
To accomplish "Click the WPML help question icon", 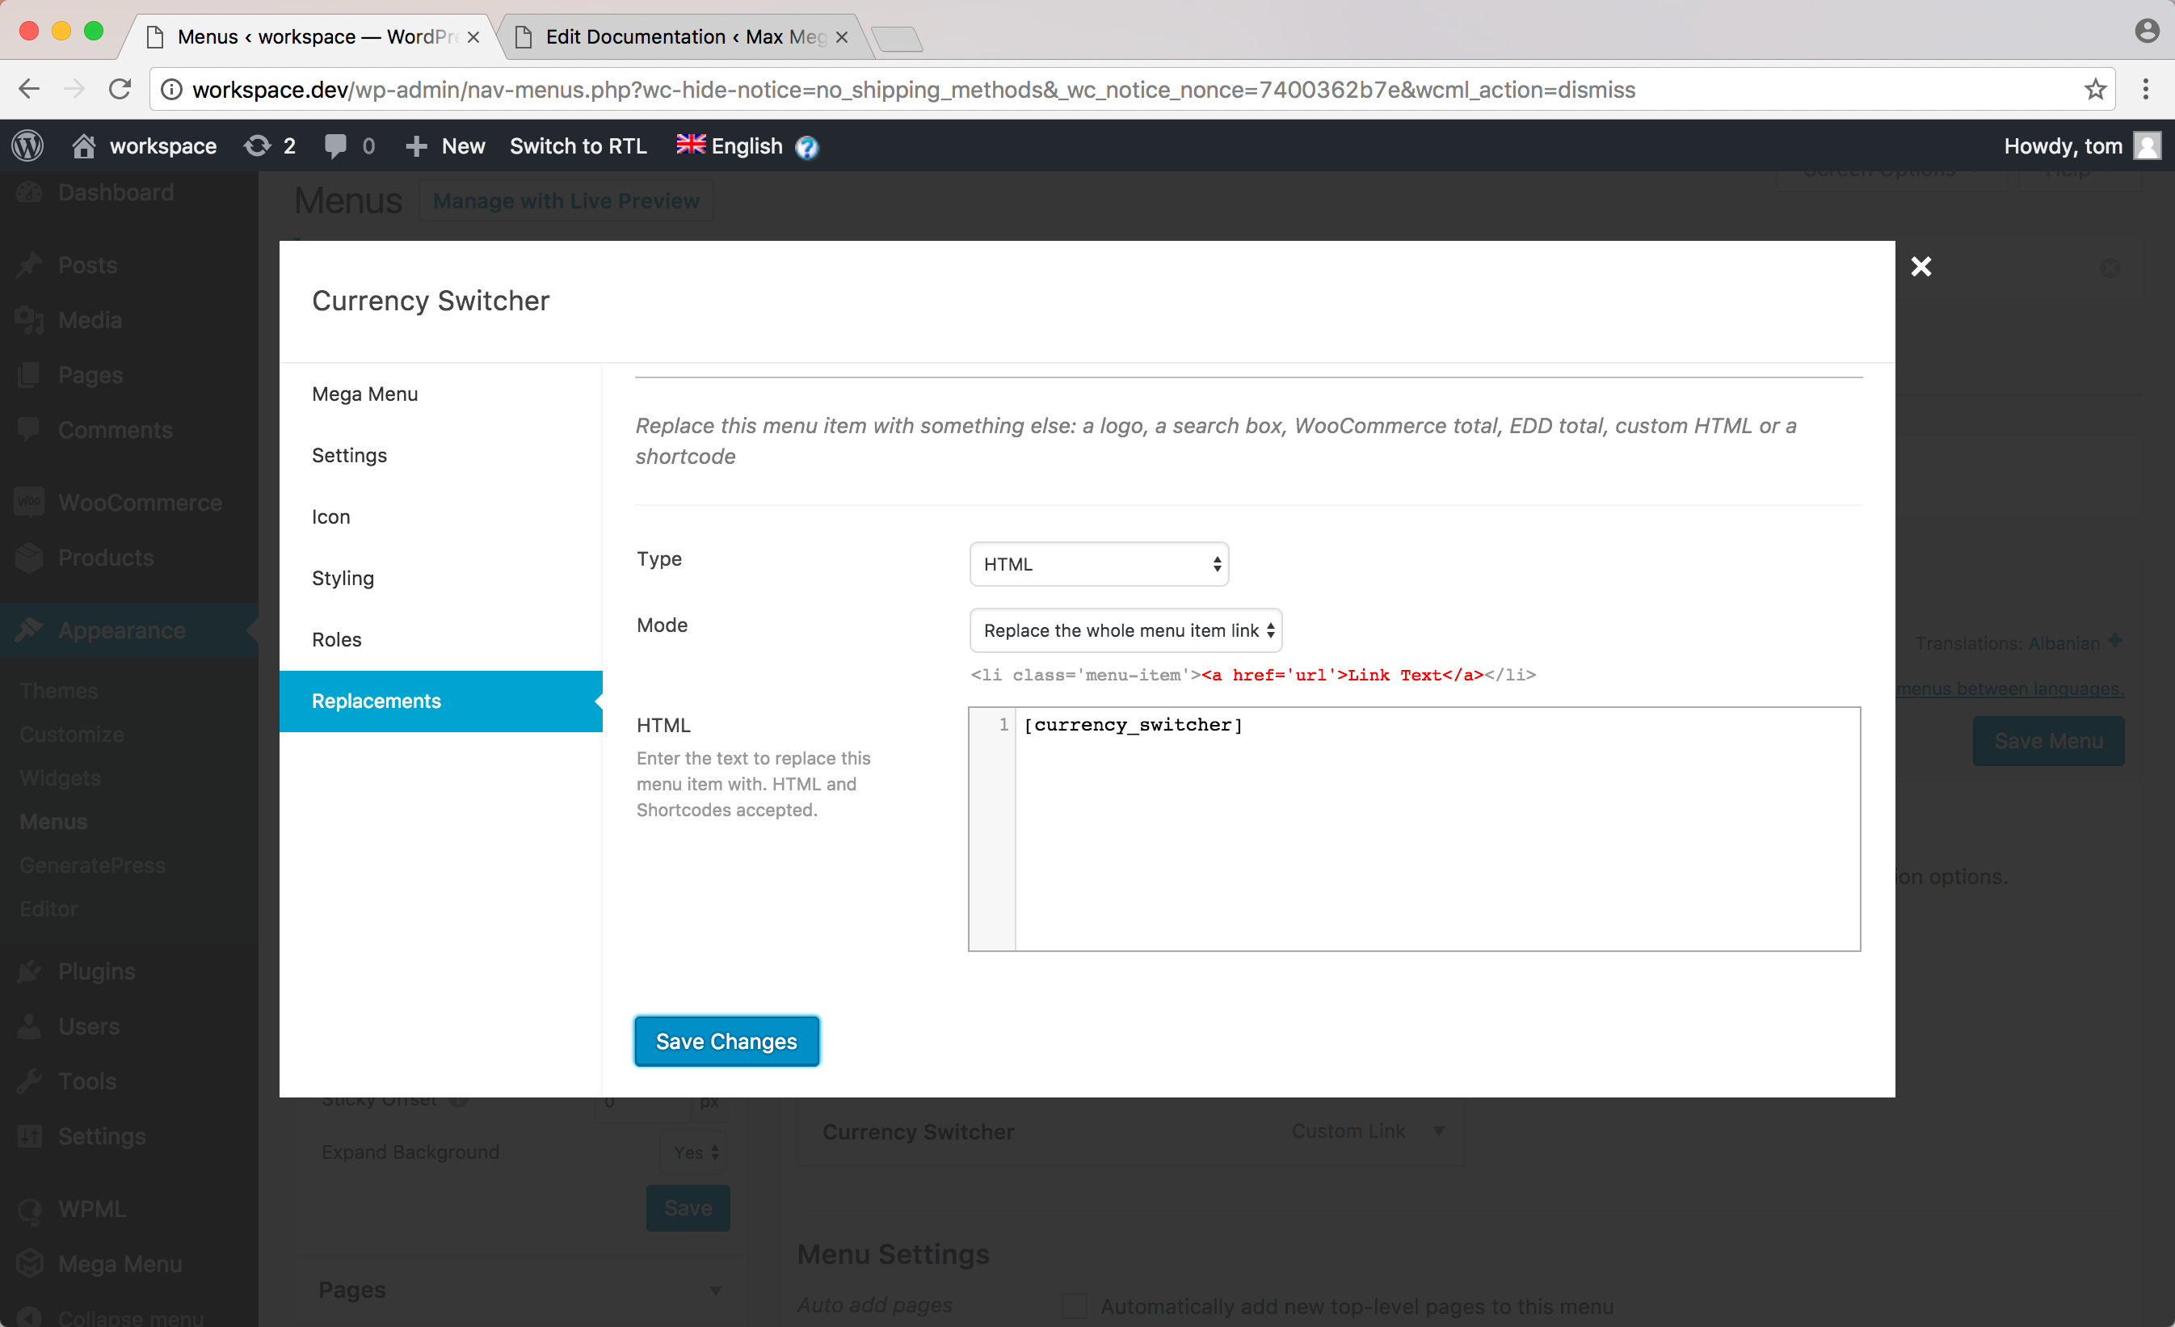I will point(807,147).
